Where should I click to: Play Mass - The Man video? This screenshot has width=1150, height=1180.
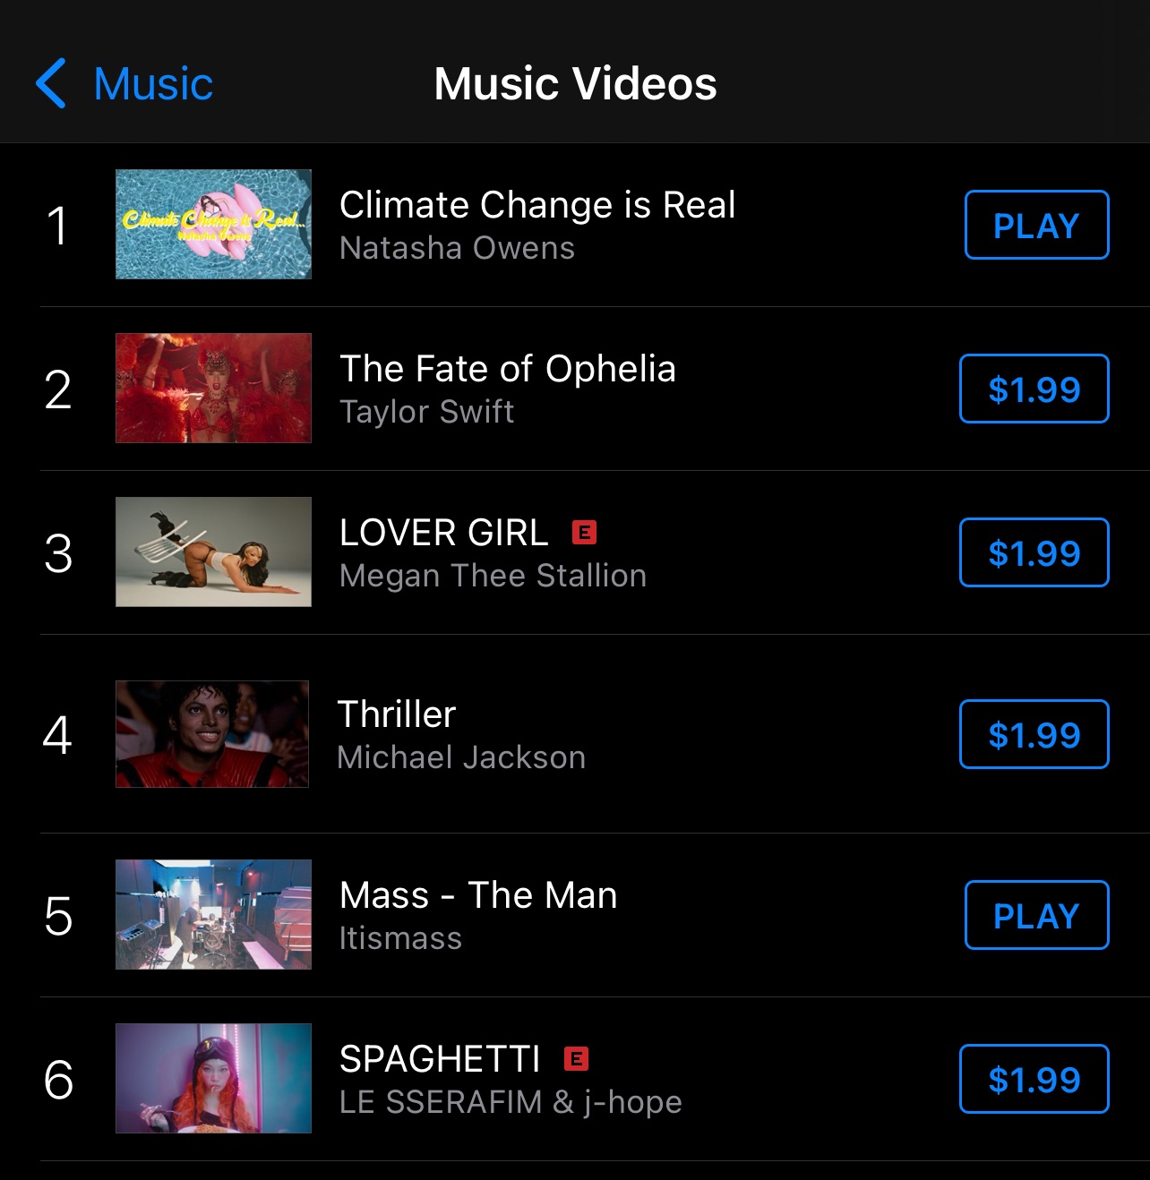1036,915
